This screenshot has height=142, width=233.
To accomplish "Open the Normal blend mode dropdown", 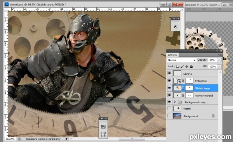I will click(182, 60).
